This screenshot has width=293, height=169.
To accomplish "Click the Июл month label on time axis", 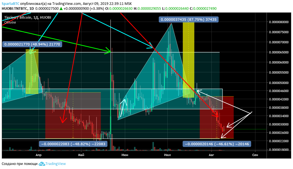I will click(167, 155).
